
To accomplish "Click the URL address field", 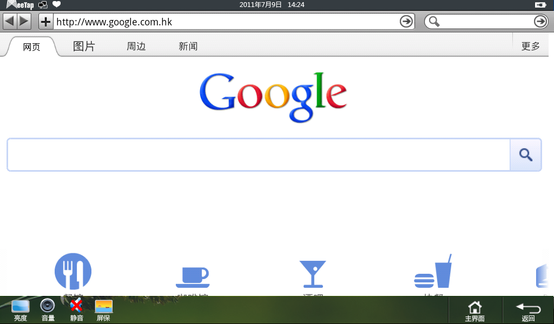I will pyautogui.click(x=226, y=22).
